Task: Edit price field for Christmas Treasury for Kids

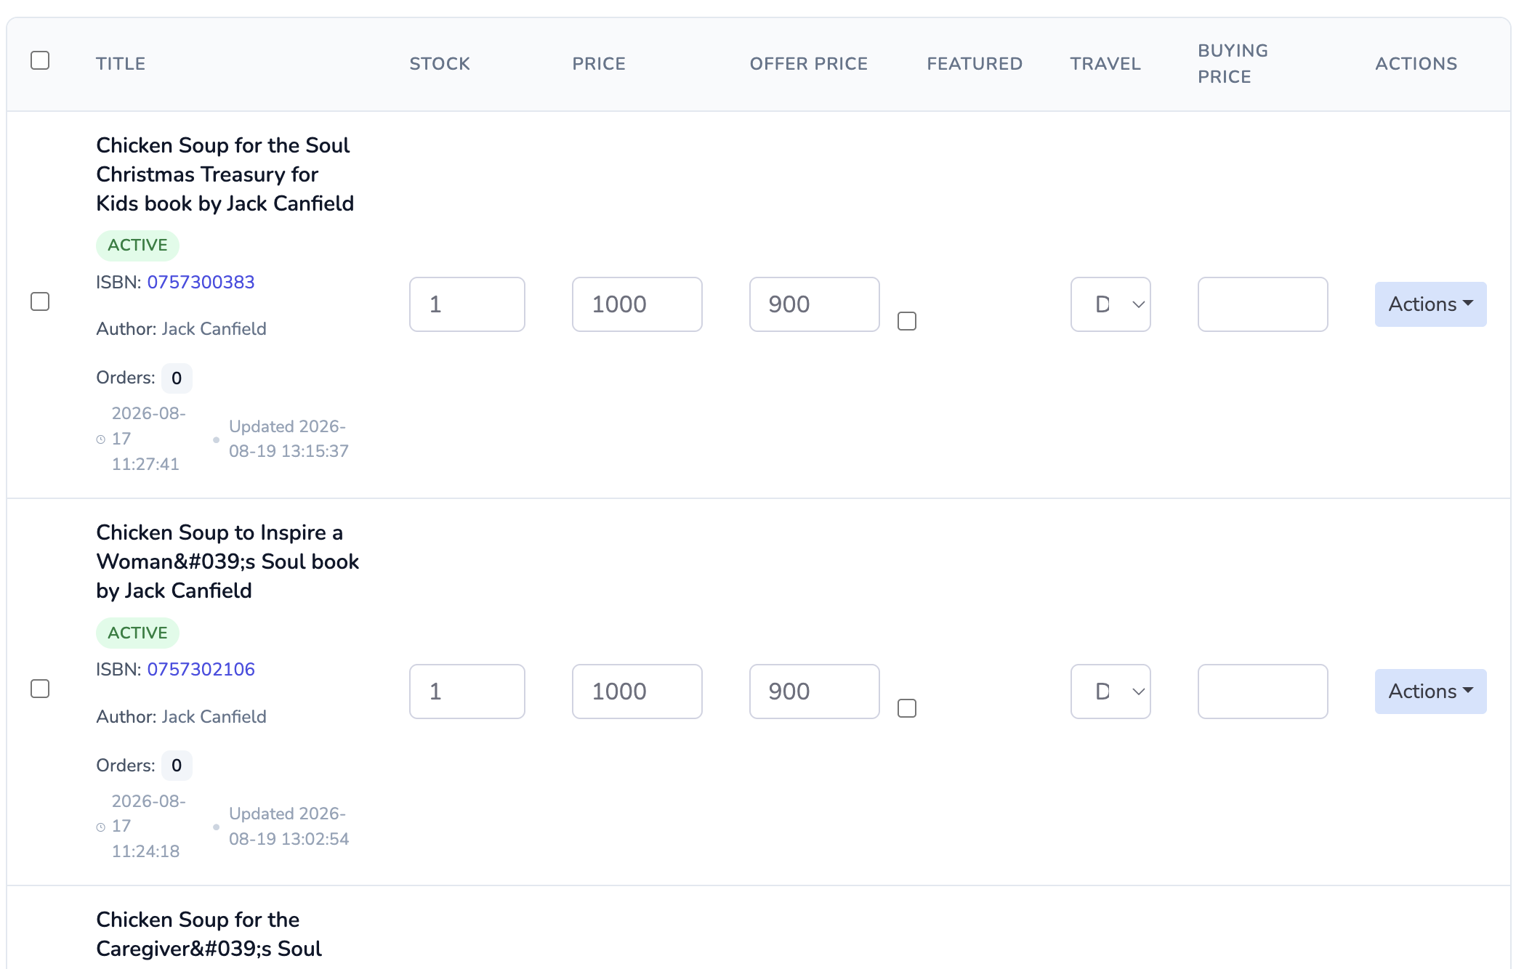Action: coord(637,304)
